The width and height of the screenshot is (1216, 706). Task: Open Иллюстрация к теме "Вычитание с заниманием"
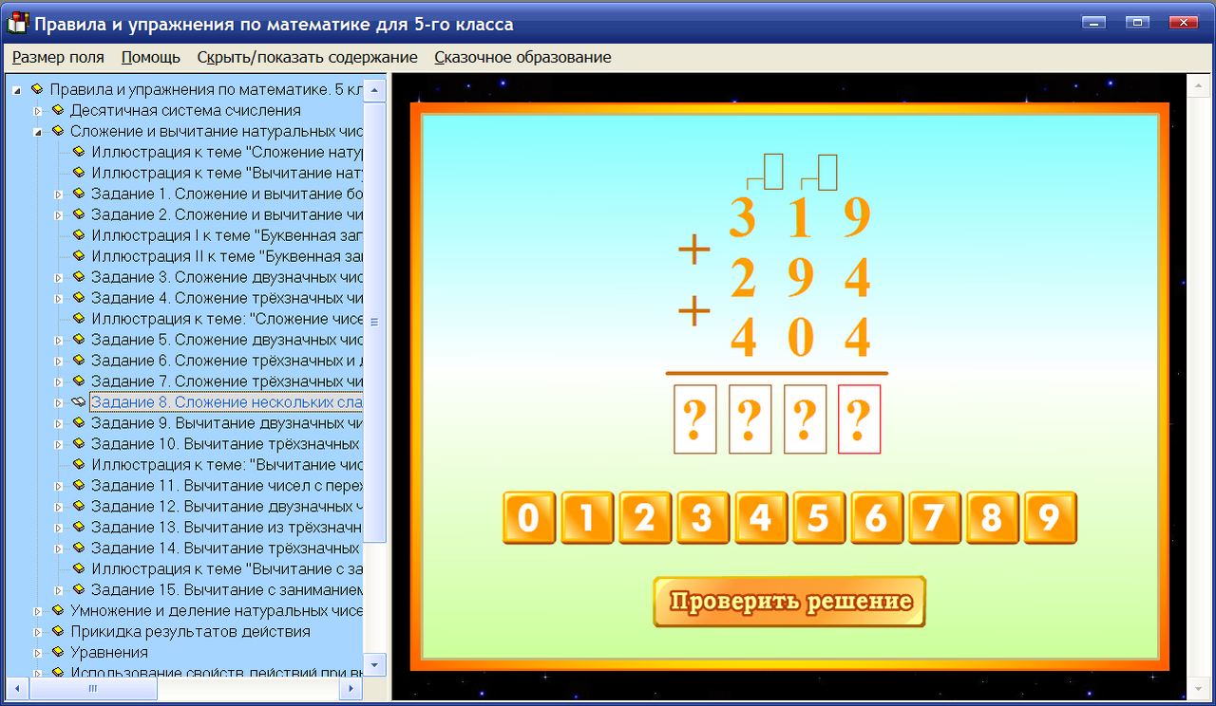227,569
